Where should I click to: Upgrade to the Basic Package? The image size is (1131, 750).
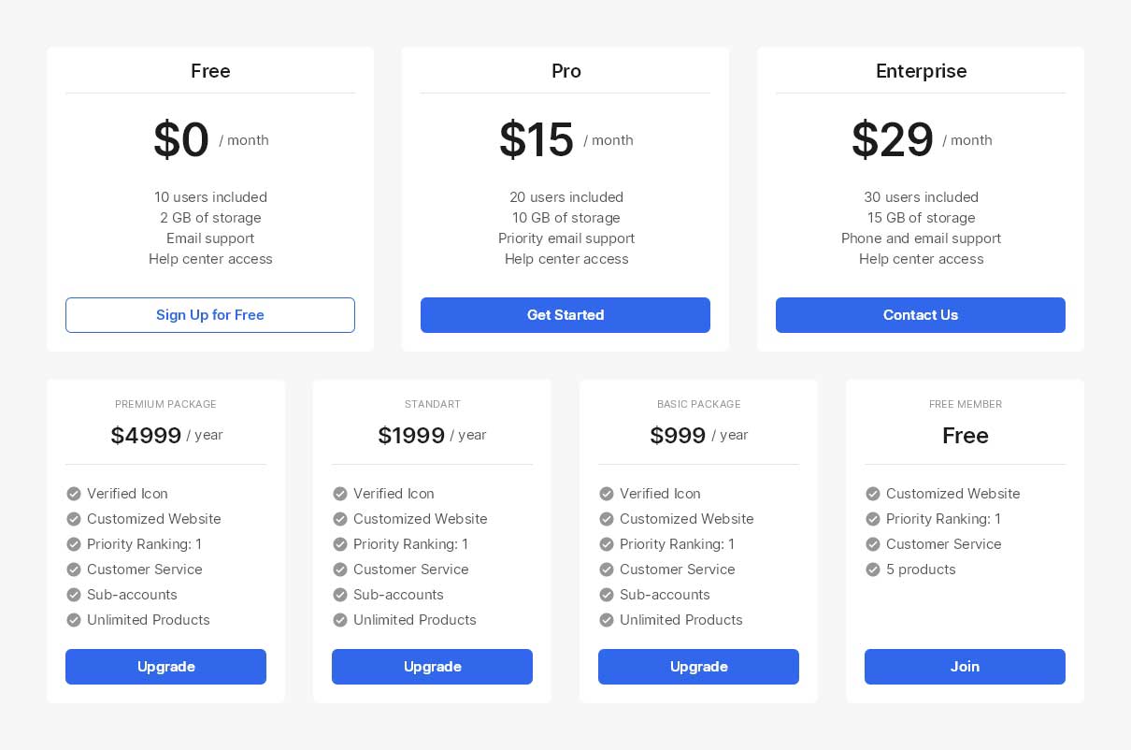pos(698,667)
